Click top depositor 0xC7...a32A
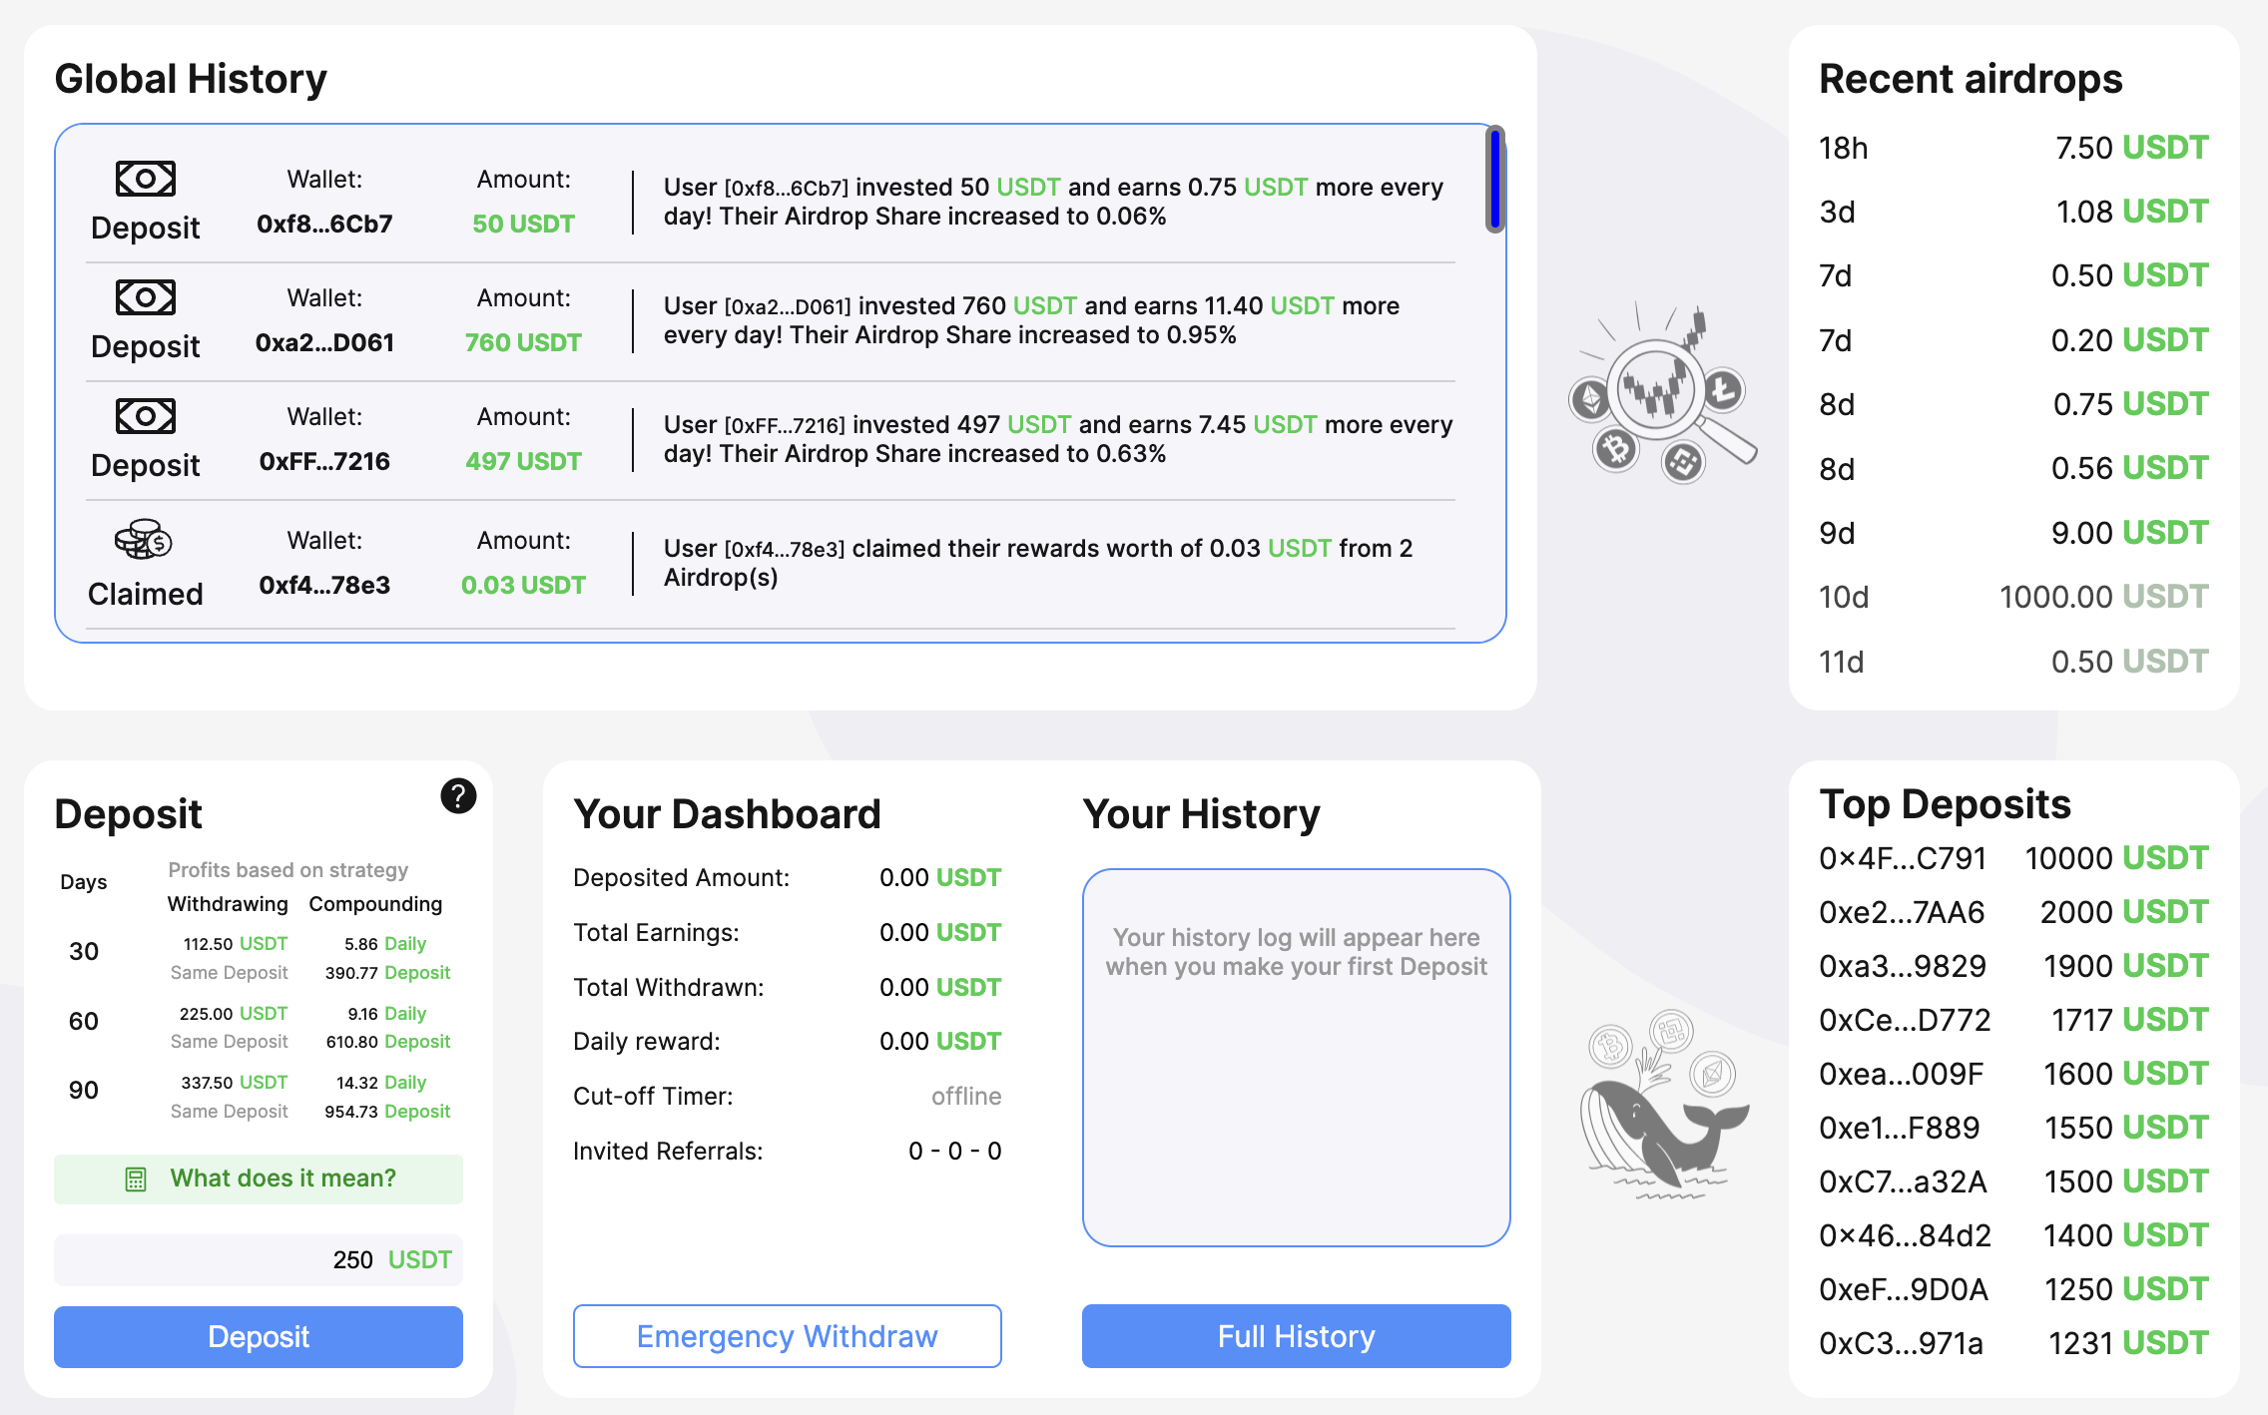 [x=1903, y=1181]
